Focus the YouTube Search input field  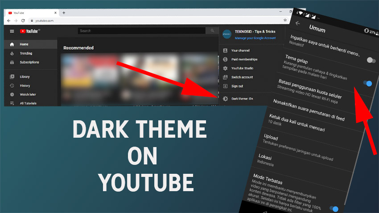coord(141,31)
